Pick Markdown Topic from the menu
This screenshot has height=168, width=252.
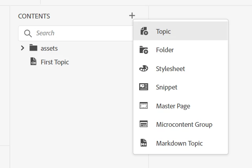(179, 143)
